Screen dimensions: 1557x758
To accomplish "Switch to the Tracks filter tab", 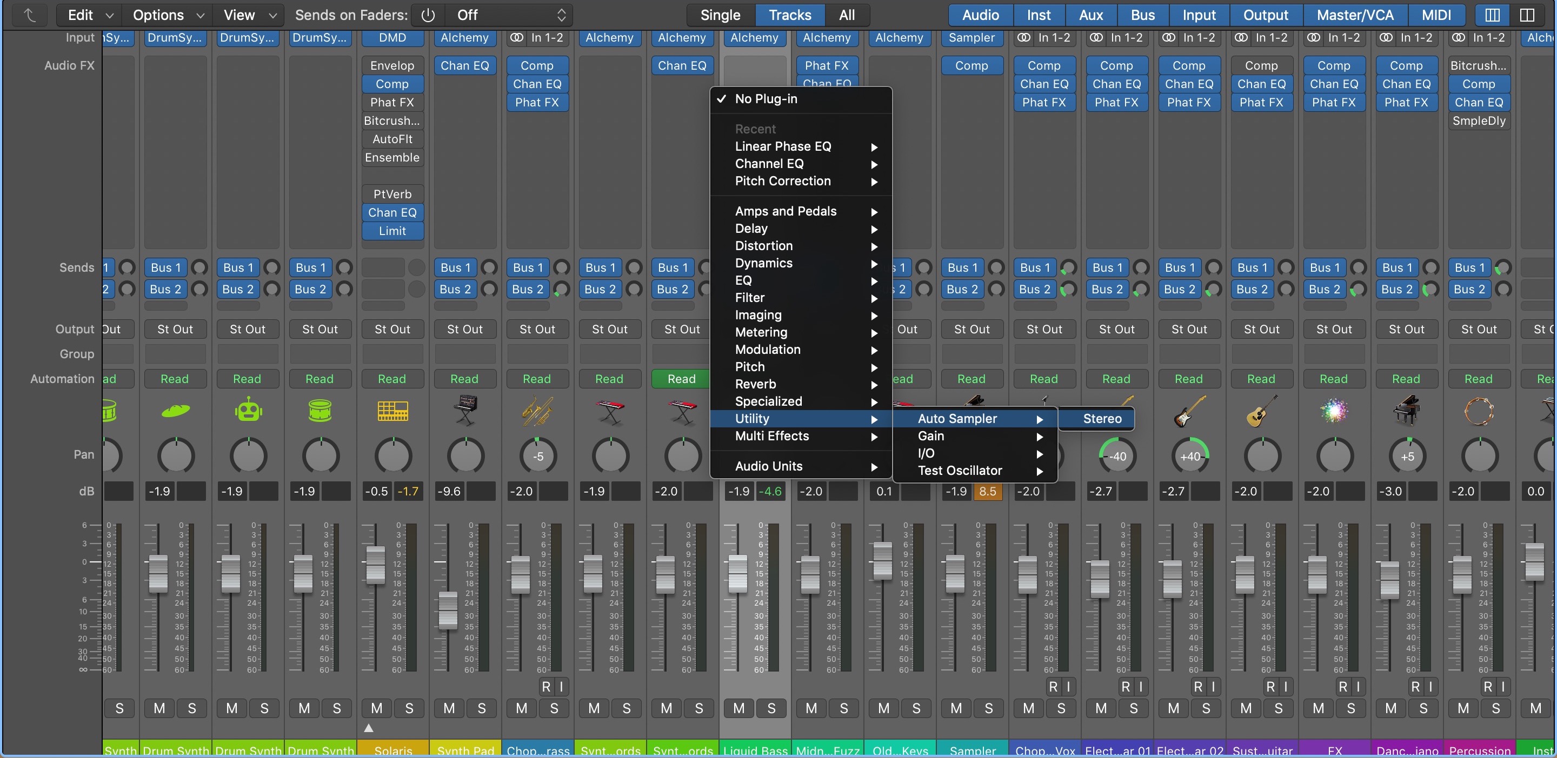I will [x=790, y=15].
